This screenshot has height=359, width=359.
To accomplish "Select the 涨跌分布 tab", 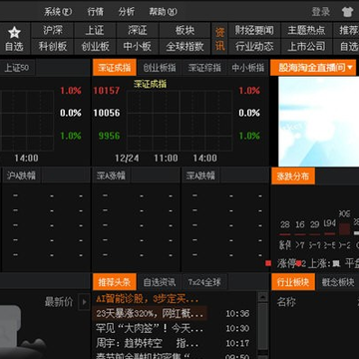I will click(x=293, y=176).
